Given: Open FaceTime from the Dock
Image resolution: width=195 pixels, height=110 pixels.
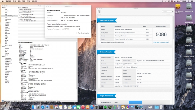Looking at the screenshot, I should pos(79,107).
